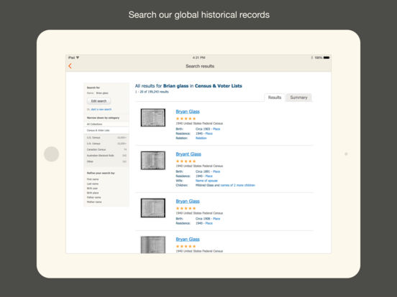Tap the Wi-Fi icon in status bar
397x297 pixels.
point(78,57)
